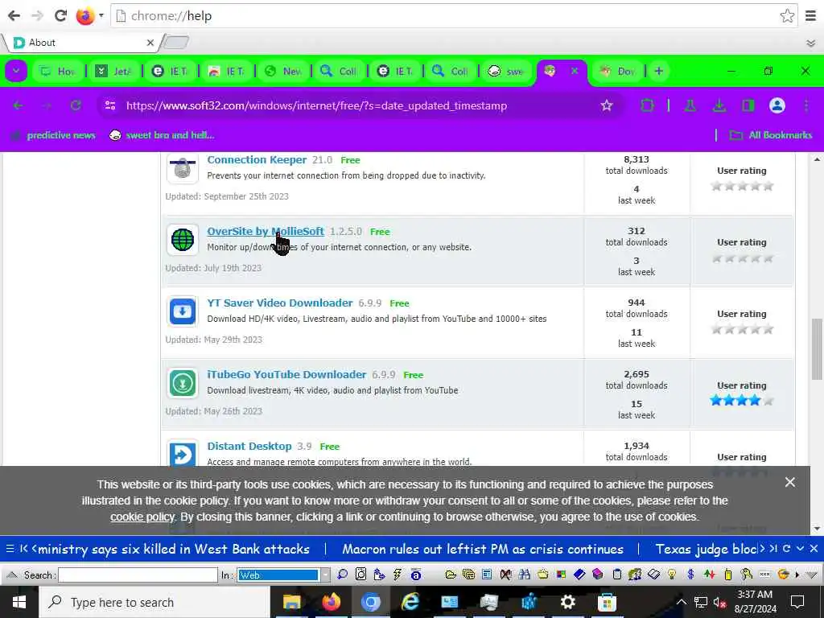This screenshot has width=824, height=618.
Task: Open the tab search dropdown button
Action: (x=16, y=71)
